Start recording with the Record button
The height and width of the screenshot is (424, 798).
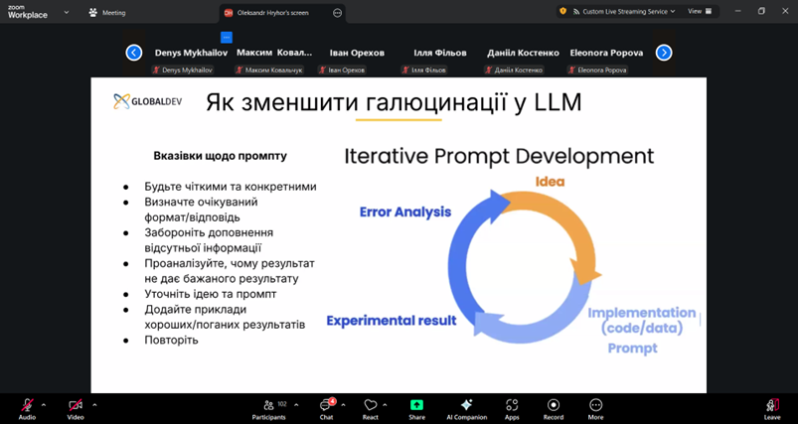coord(553,406)
